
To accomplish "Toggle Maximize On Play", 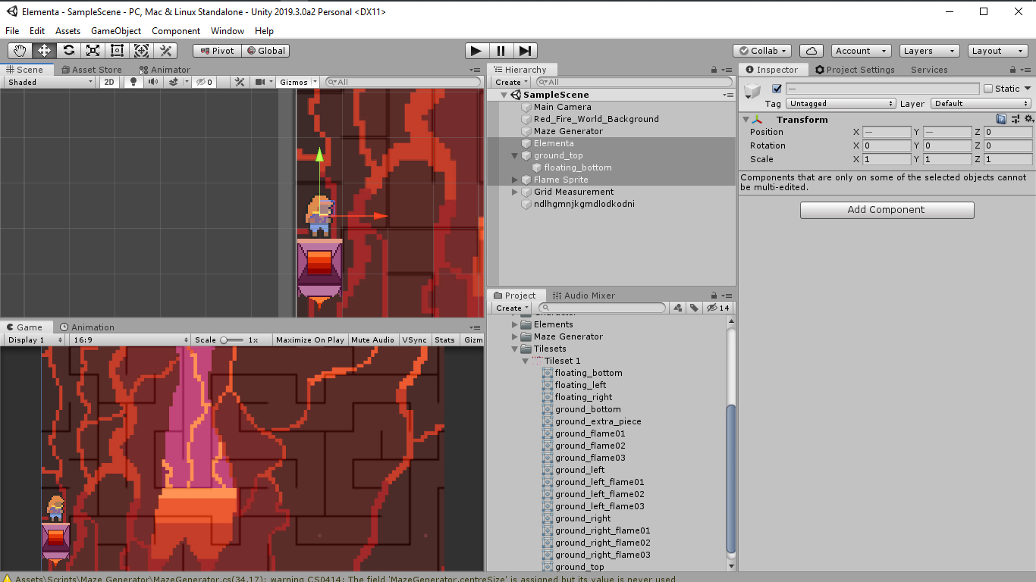I will point(310,339).
